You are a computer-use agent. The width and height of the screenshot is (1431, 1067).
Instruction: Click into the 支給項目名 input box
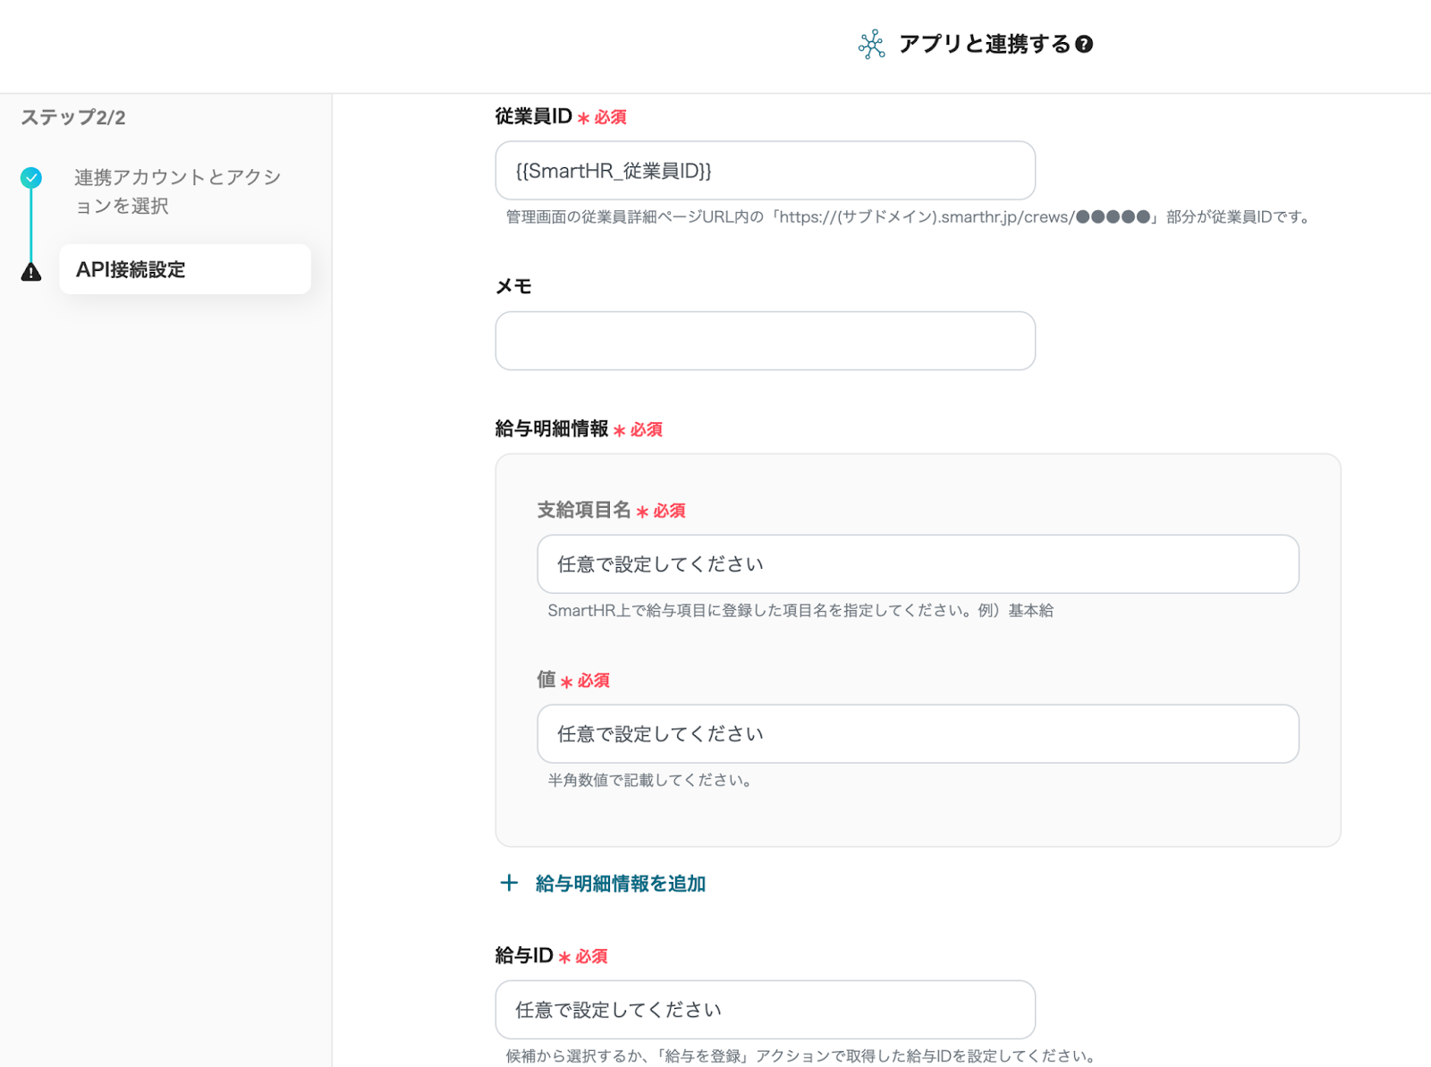(918, 564)
